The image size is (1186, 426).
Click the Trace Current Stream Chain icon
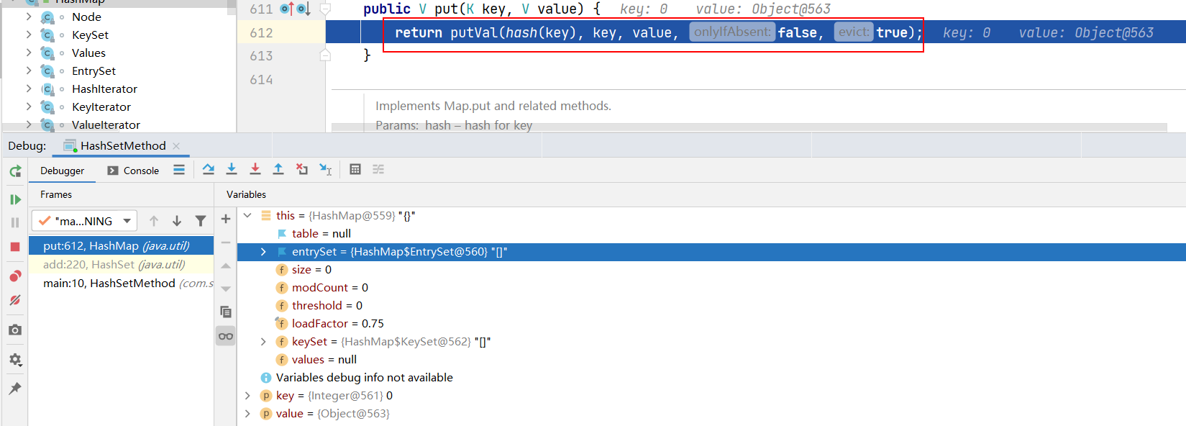pos(378,169)
